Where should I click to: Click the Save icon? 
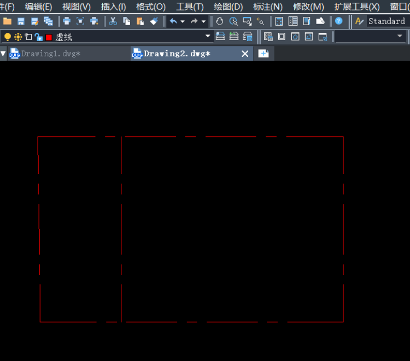pyautogui.click(x=21, y=21)
